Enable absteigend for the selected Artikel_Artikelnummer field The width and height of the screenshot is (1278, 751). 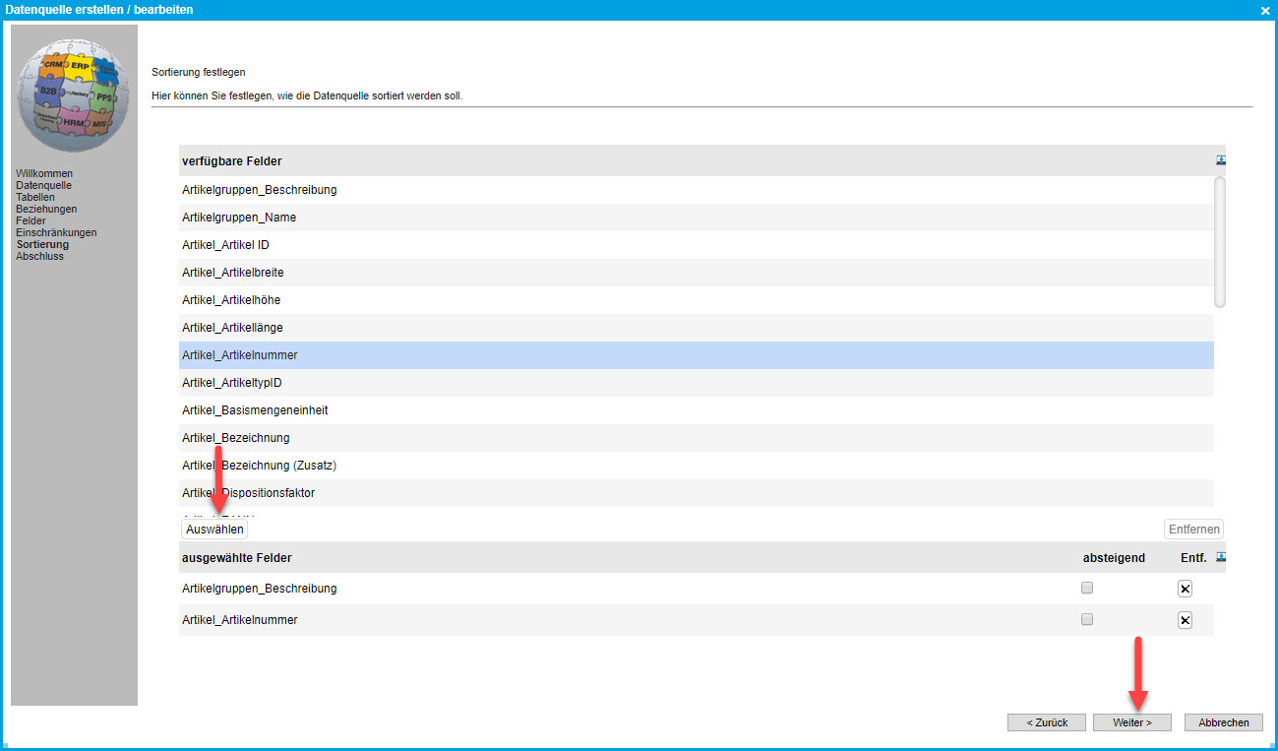pyautogui.click(x=1087, y=619)
